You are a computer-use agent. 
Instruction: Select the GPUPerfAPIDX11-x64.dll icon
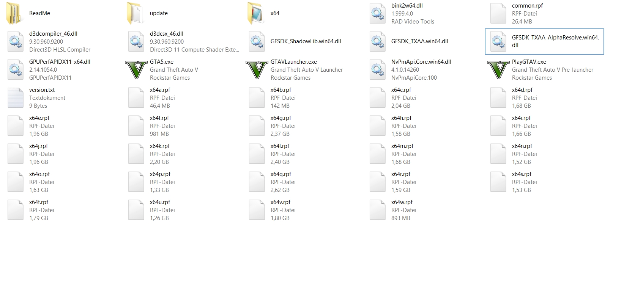pyautogui.click(x=15, y=69)
